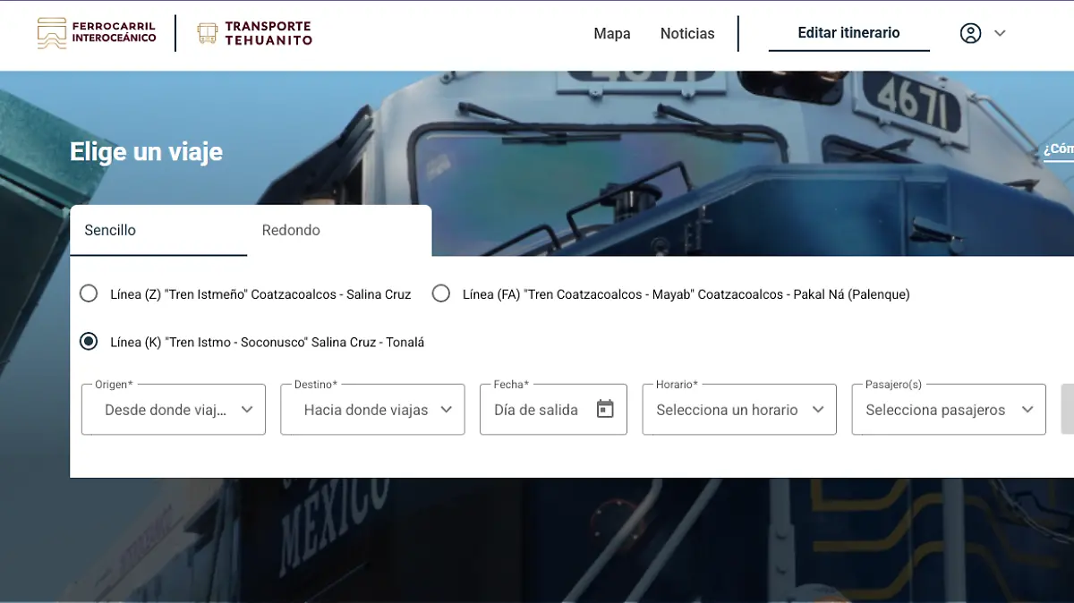Open the Origen dropdown
Image resolution: width=1074 pixels, height=603 pixels.
coord(174,410)
